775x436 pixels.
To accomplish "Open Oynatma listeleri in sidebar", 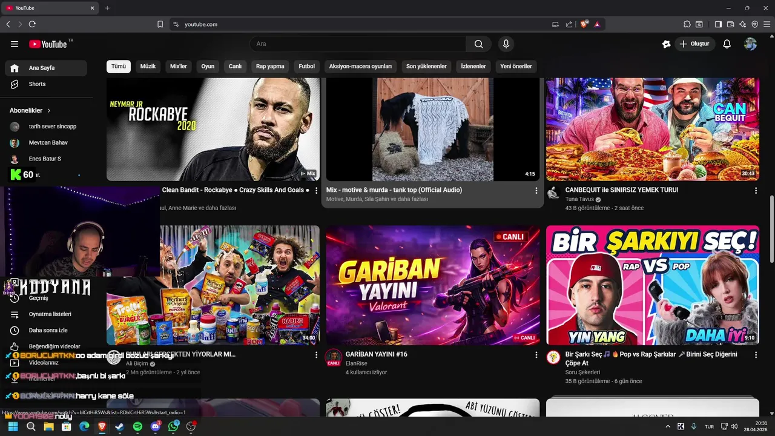I will pyautogui.click(x=46, y=314).
